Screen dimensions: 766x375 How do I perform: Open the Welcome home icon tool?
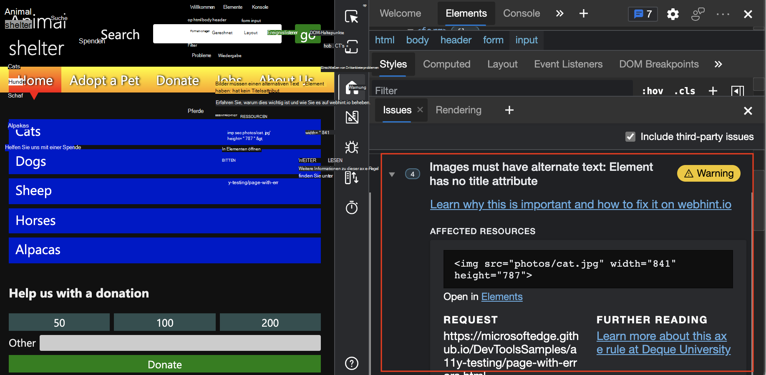point(352,87)
